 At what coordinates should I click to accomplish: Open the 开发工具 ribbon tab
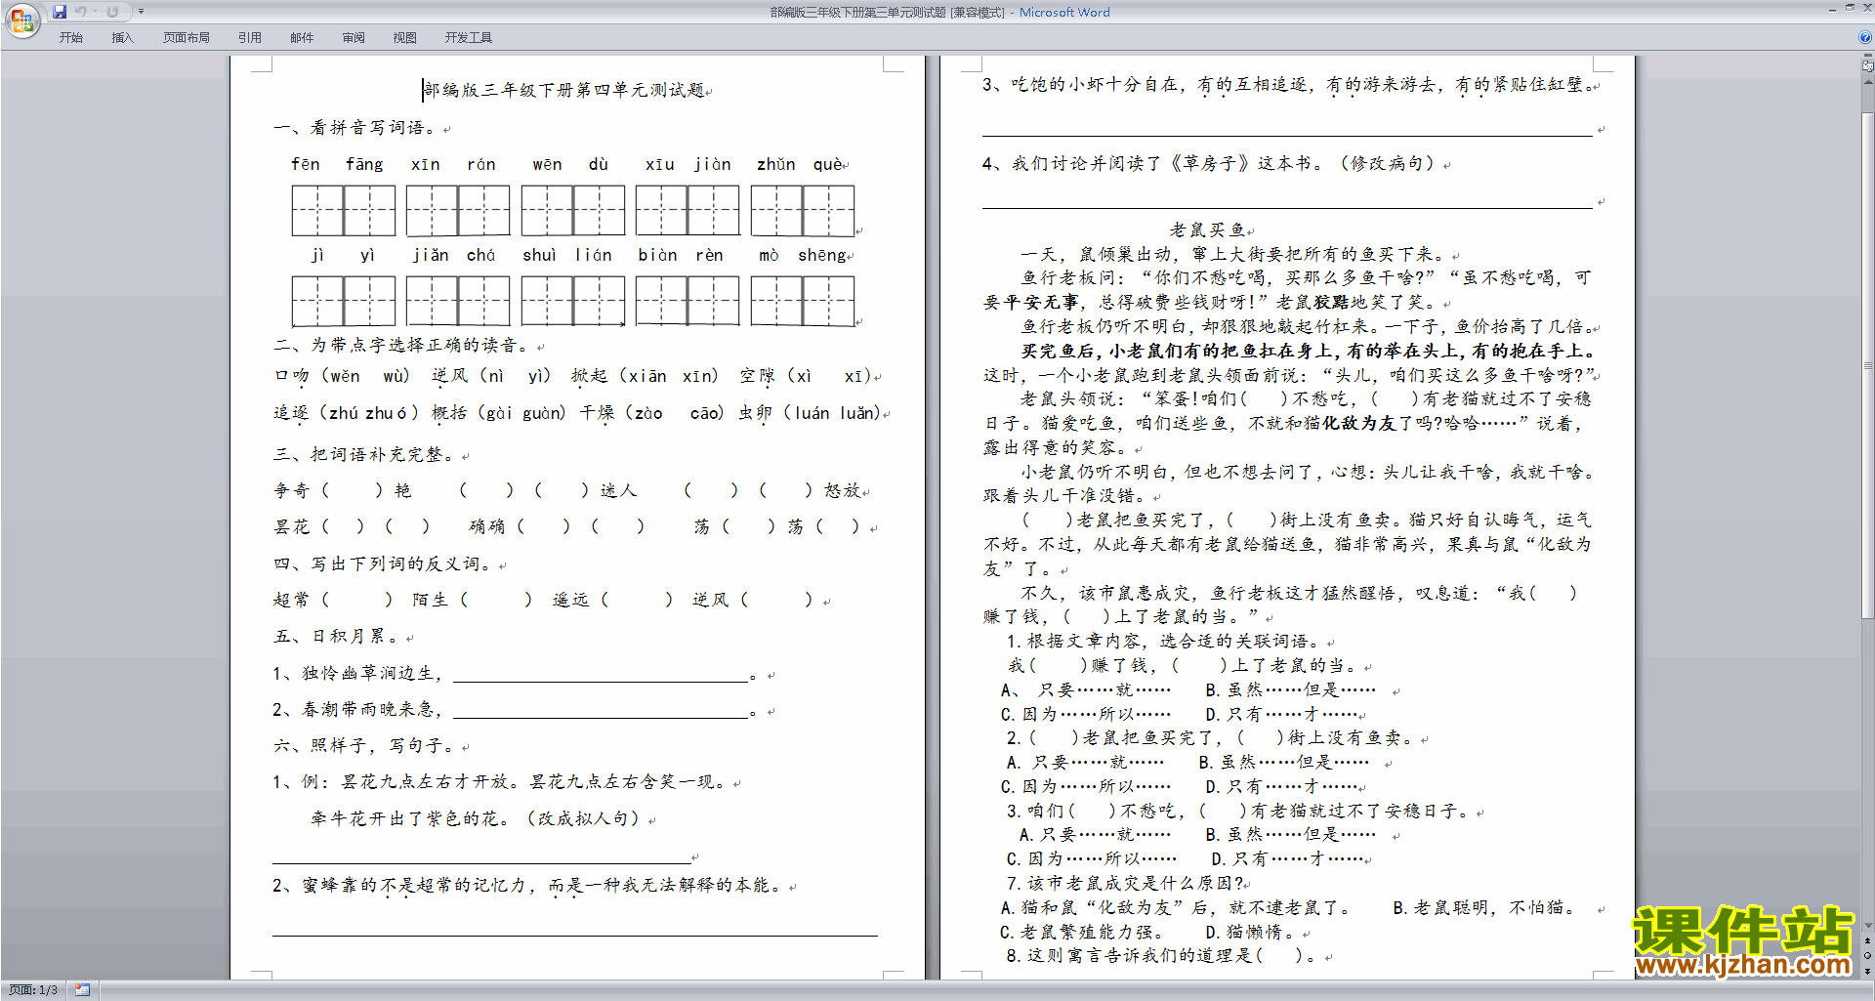pyautogui.click(x=468, y=38)
